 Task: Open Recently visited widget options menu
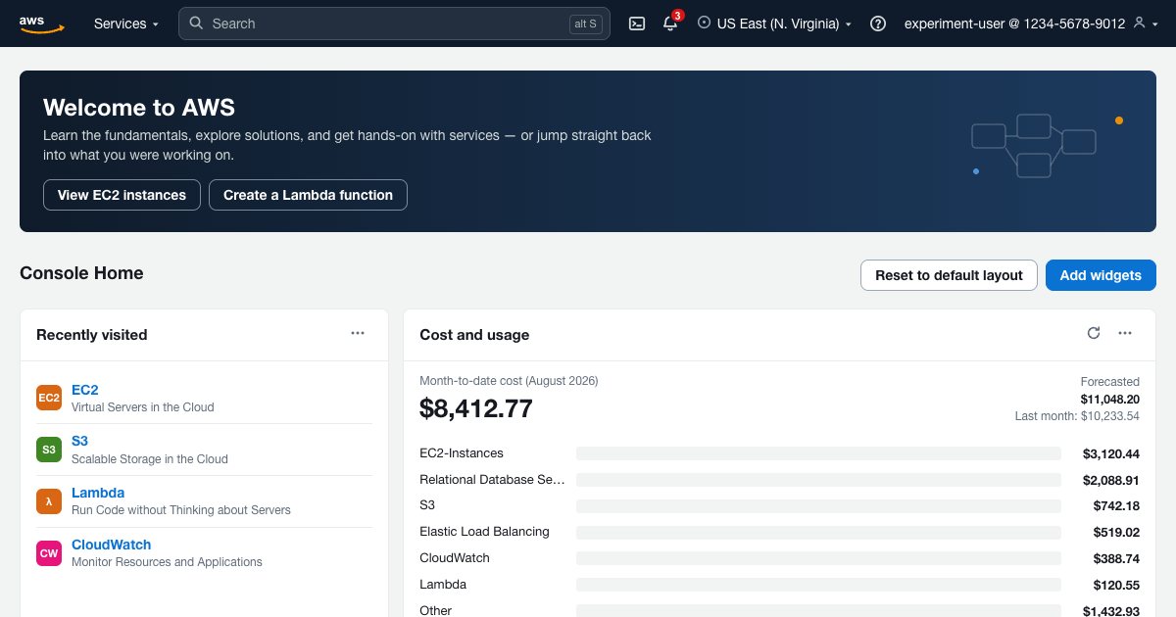[358, 333]
